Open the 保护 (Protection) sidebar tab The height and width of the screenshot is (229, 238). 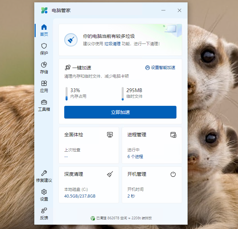click(x=44, y=49)
